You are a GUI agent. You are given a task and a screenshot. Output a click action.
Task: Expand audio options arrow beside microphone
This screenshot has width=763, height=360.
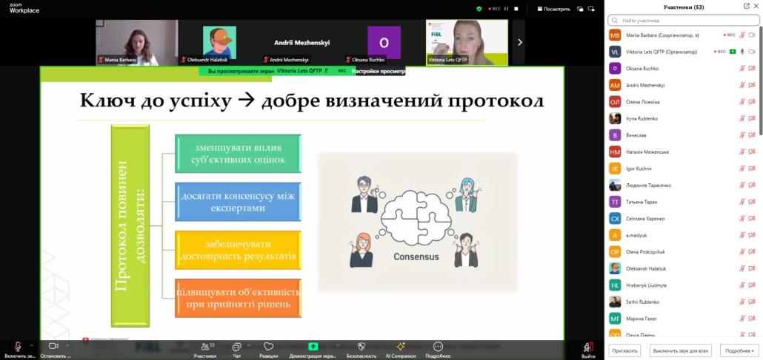(x=31, y=345)
